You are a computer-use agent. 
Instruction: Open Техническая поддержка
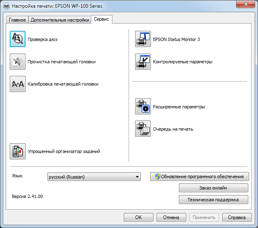tap(213, 200)
